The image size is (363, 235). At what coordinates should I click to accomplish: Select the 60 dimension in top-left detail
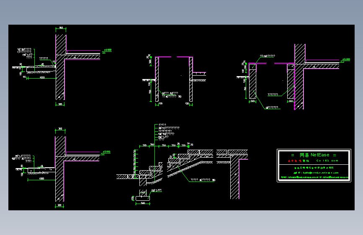pos(24,77)
